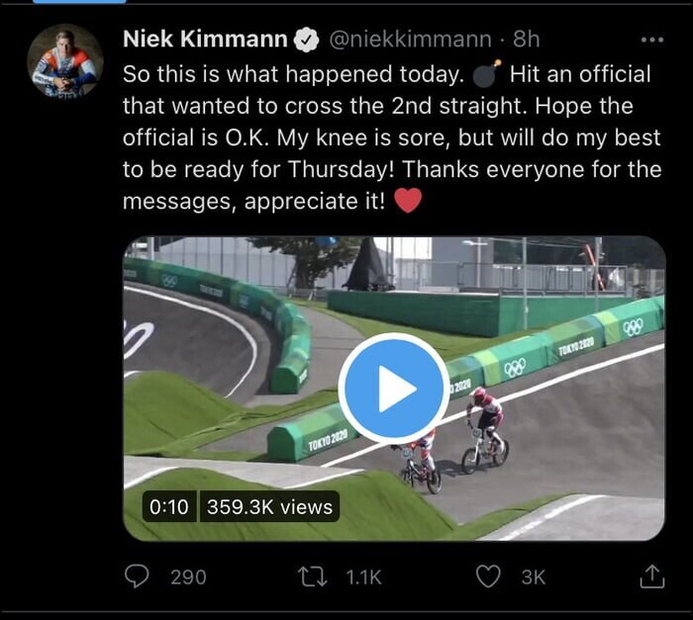The height and width of the screenshot is (620, 693).
Task: Open the Niek Kimmann display name link
Action: (x=206, y=39)
